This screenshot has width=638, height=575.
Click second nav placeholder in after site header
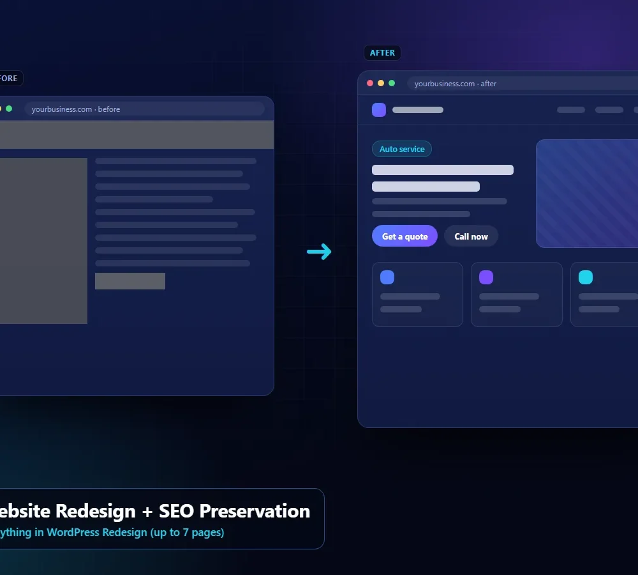coord(609,110)
